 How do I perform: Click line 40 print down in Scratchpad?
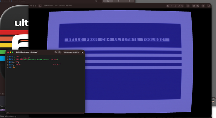coord(13,61)
